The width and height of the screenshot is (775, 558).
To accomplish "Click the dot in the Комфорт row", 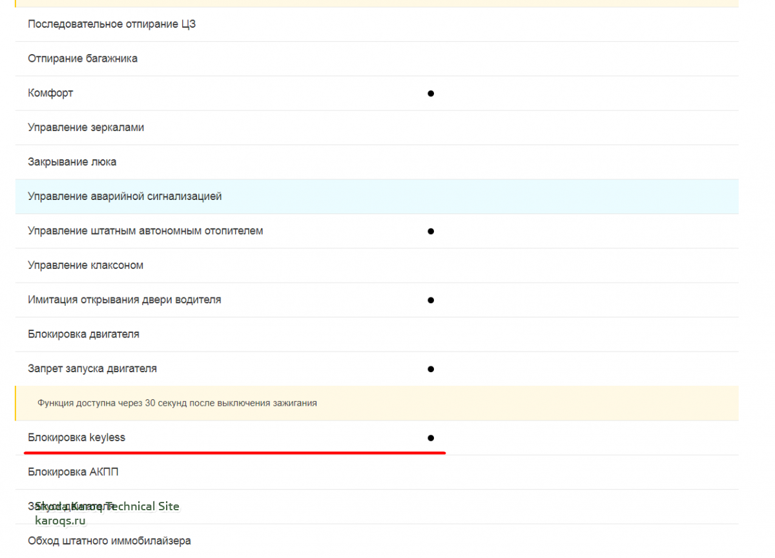I will pyautogui.click(x=431, y=94).
